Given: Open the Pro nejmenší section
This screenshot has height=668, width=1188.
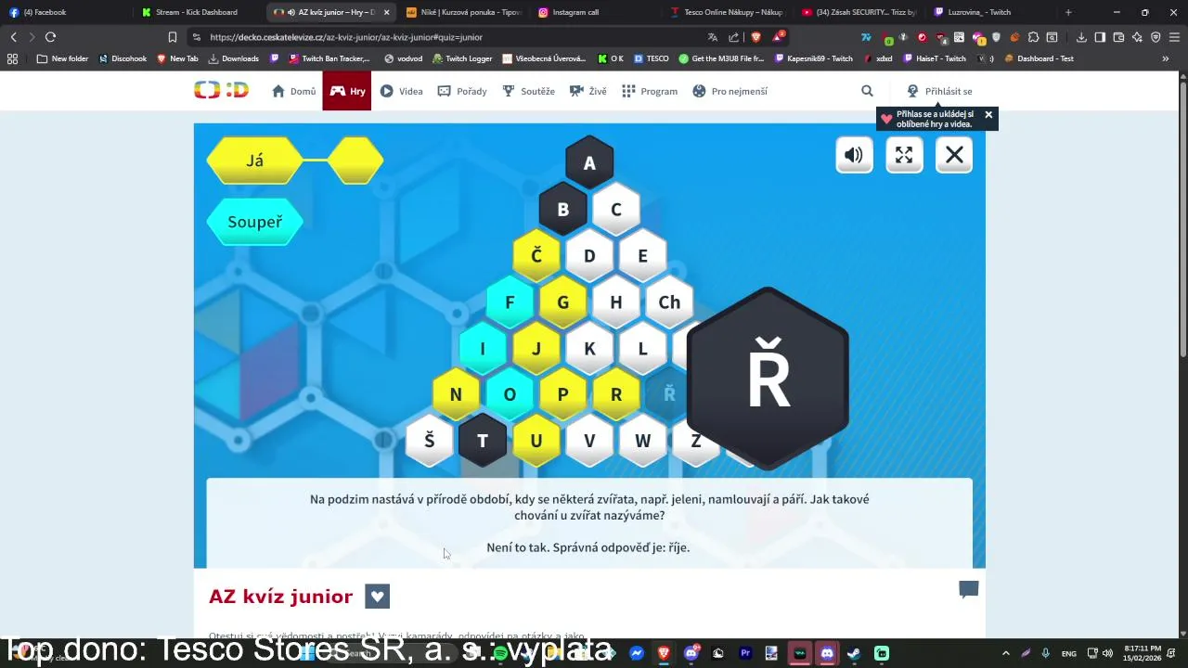Looking at the screenshot, I should (x=730, y=91).
